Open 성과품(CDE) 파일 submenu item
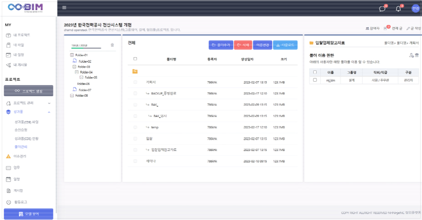 [x=26, y=122]
